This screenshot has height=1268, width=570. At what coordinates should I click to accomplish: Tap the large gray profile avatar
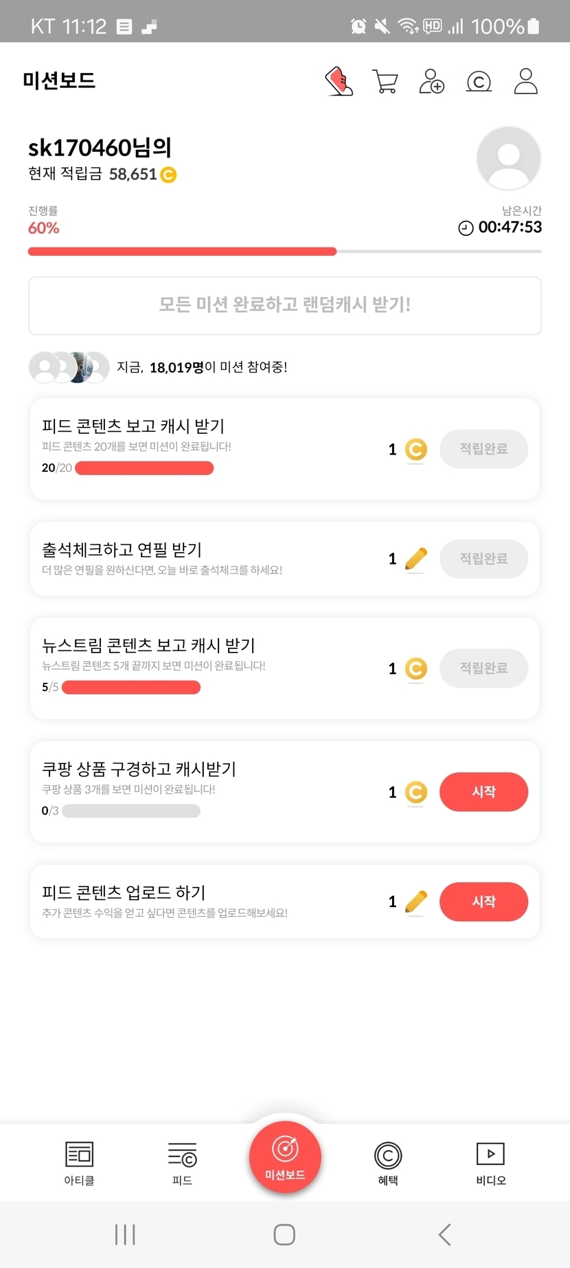508,158
